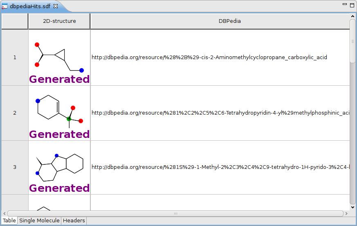Screen dimensions: 357x226
Task: Select the tricyclic structure thumbnail in row 3
Action: click(59, 167)
